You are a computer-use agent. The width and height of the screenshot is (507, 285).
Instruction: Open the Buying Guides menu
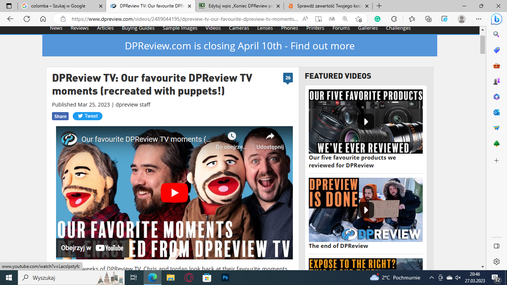tap(138, 28)
